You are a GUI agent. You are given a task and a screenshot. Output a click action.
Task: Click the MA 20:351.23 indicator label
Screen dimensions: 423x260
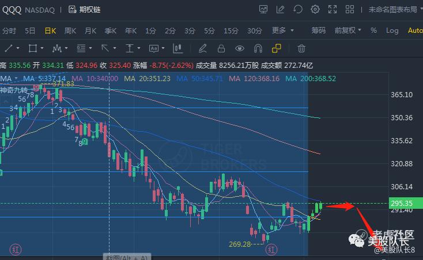(148, 79)
